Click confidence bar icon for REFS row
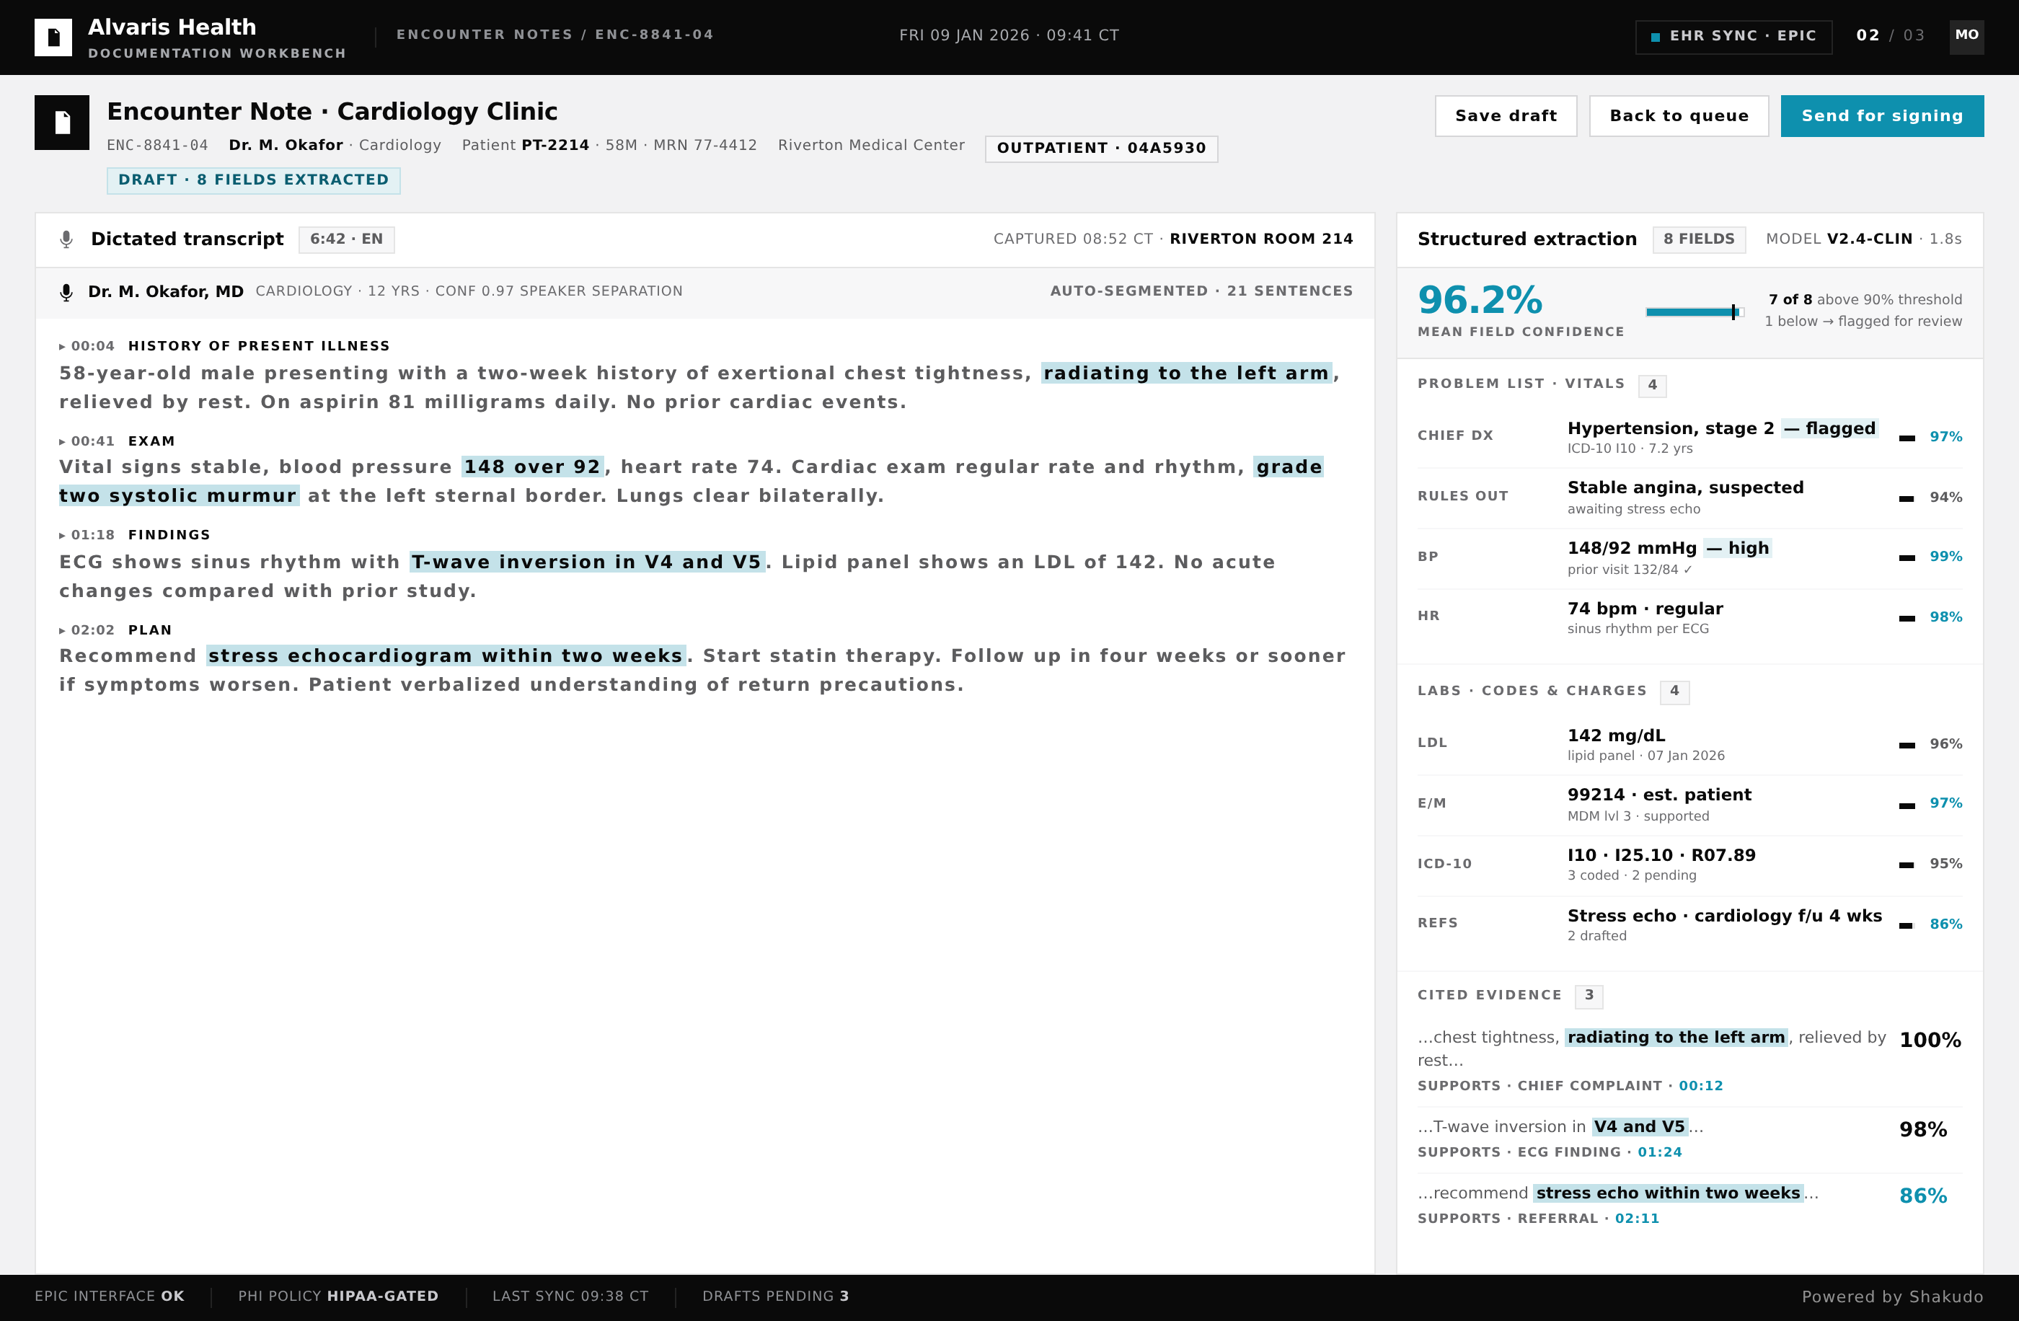The height and width of the screenshot is (1321, 2019). [1907, 925]
